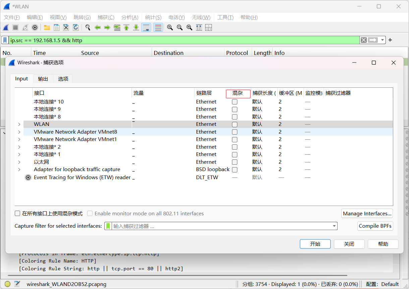Click the go to specific packet icon
Screen dimensions: 409x289
tap(117, 27)
